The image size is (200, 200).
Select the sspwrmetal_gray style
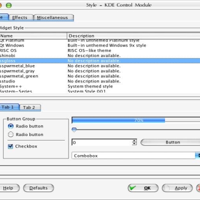pos(100,71)
